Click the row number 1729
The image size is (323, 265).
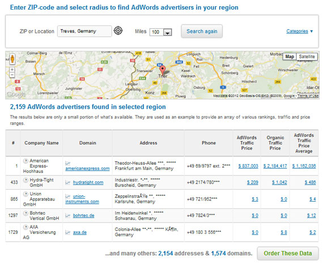point(13,232)
